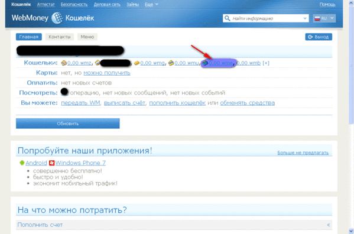Click the wmg gold wallet icon
Image resolution: width=354 pixels, height=234 pixels.
click(137, 63)
